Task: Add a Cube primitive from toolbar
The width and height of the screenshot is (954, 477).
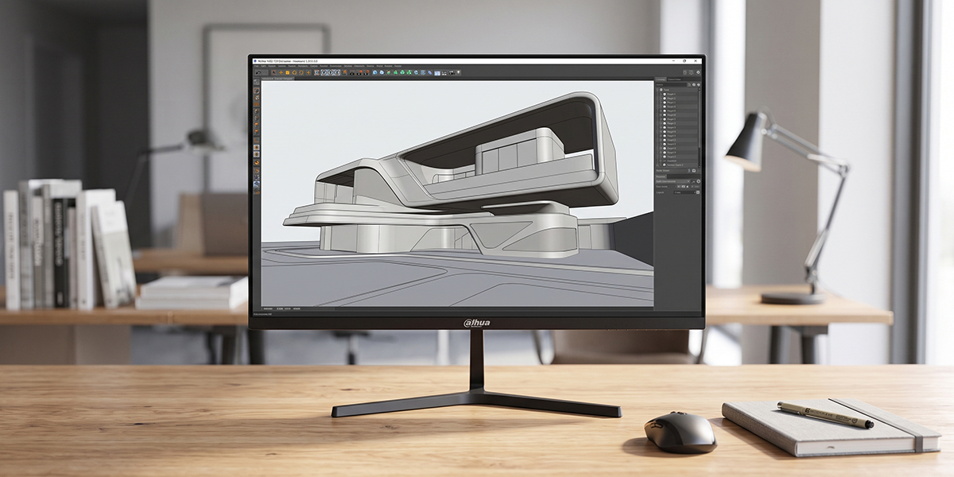Action: pyautogui.click(x=375, y=72)
